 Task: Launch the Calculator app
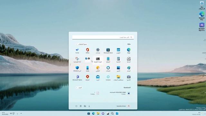118,60
